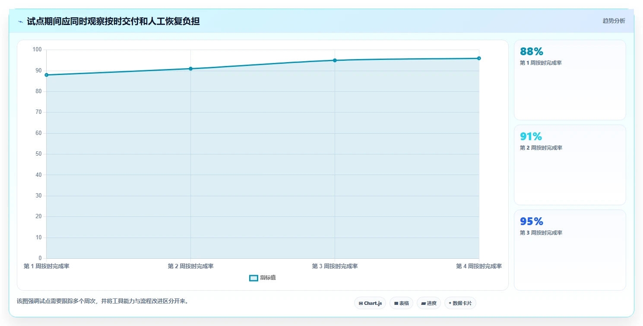Select the 进度 tag

point(429,303)
